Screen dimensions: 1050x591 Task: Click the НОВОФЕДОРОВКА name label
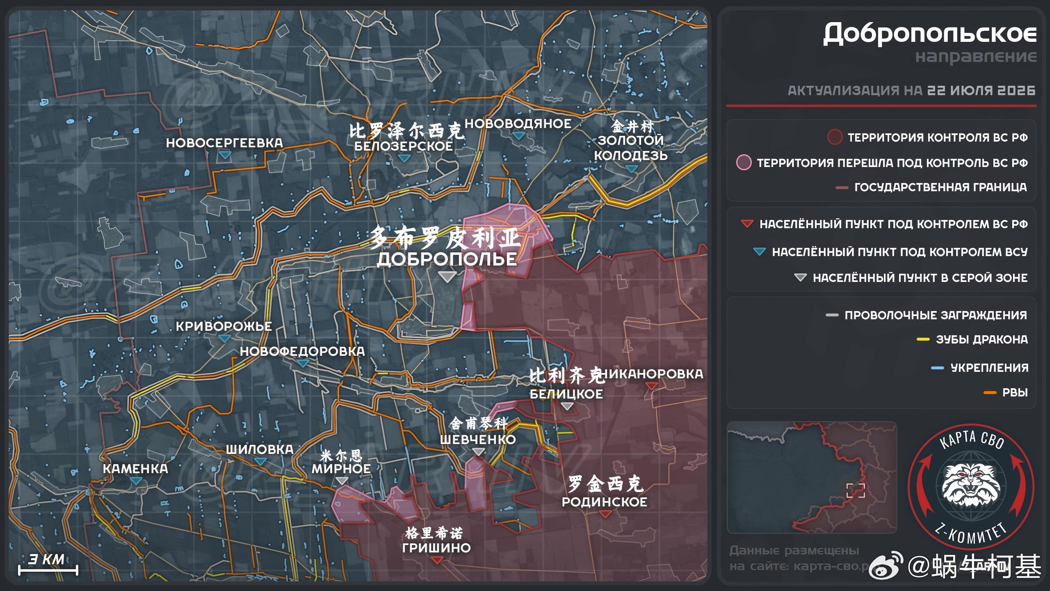pyautogui.click(x=302, y=351)
